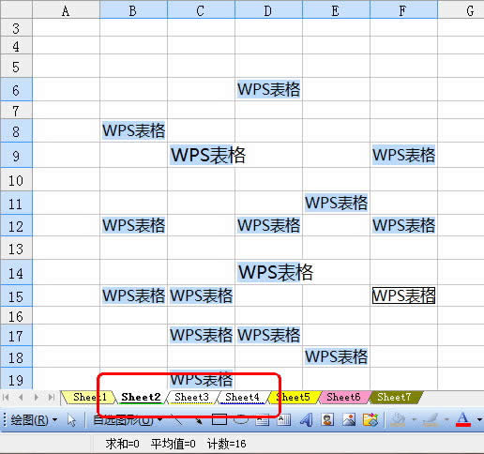Apply the red font color A
Viewport: 484px width, 454px height.
(x=463, y=419)
